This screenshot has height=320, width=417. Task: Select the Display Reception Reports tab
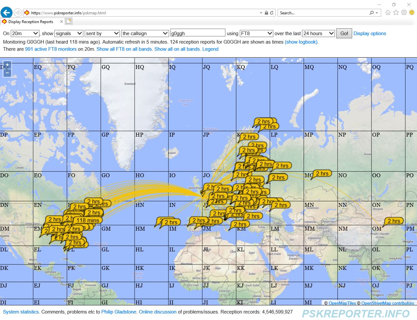(31, 22)
